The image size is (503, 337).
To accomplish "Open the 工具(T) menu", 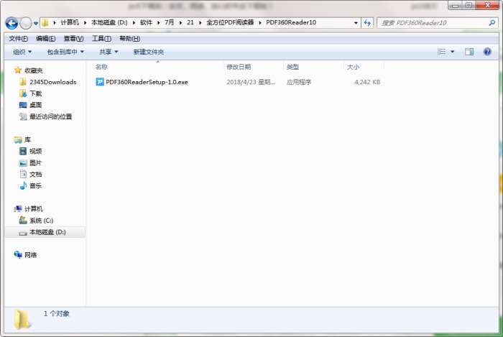I will point(101,39).
